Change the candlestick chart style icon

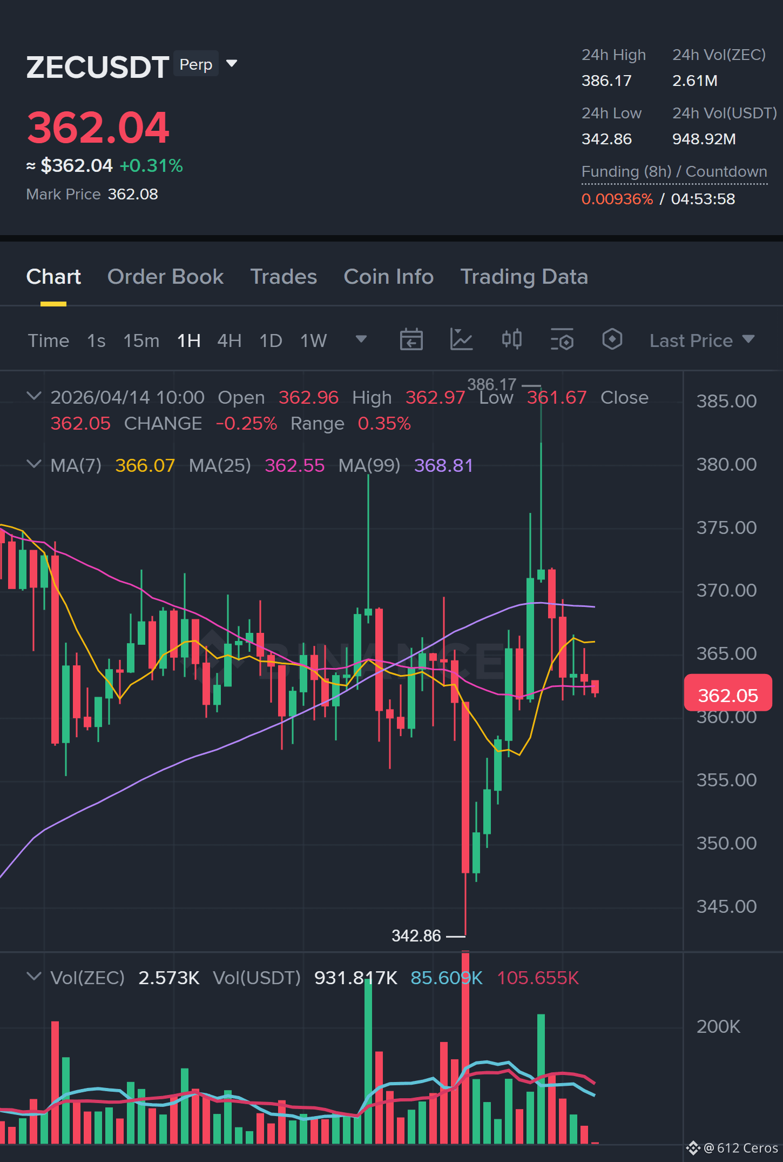click(x=511, y=340)
